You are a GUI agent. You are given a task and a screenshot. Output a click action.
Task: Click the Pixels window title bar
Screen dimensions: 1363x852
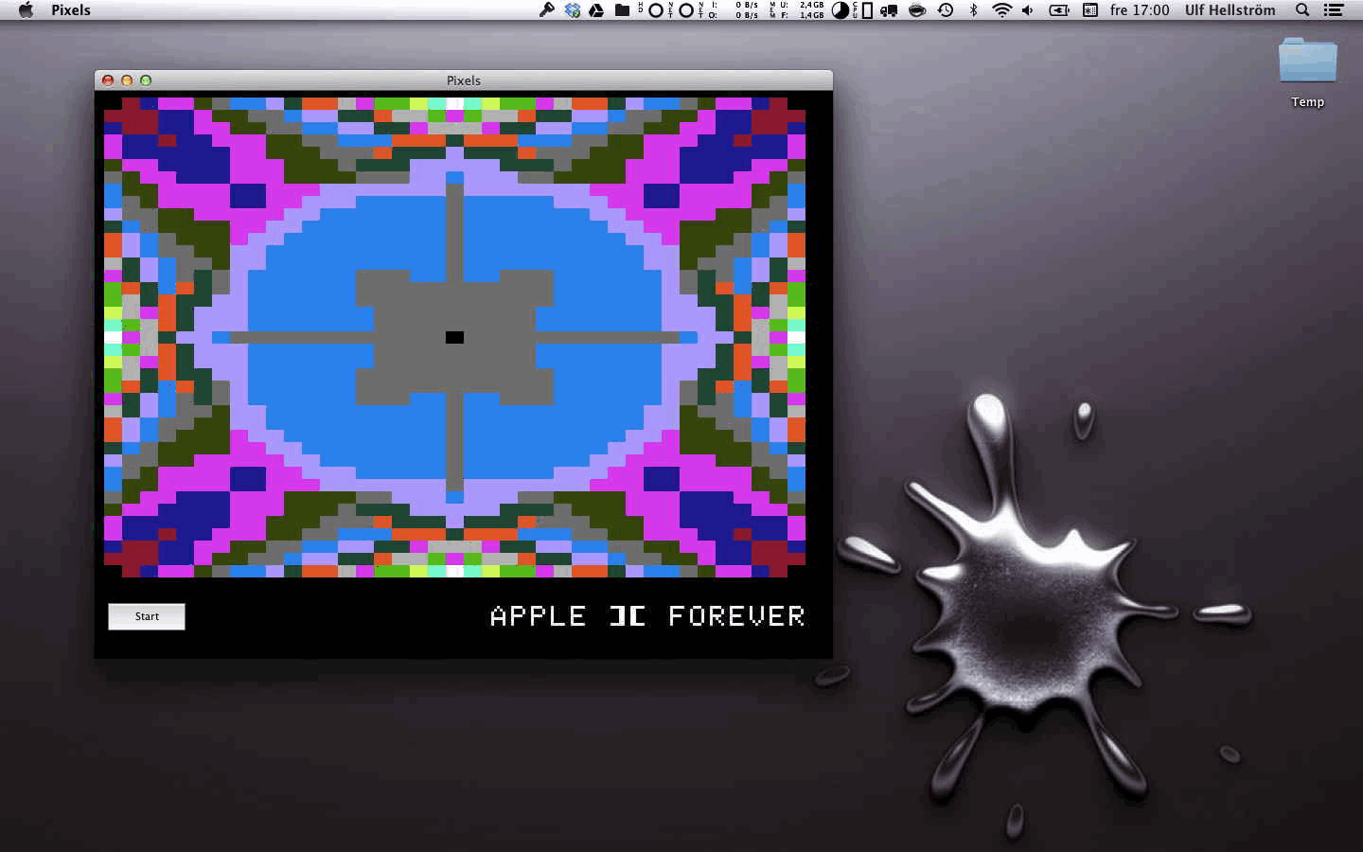coord(464,80)
